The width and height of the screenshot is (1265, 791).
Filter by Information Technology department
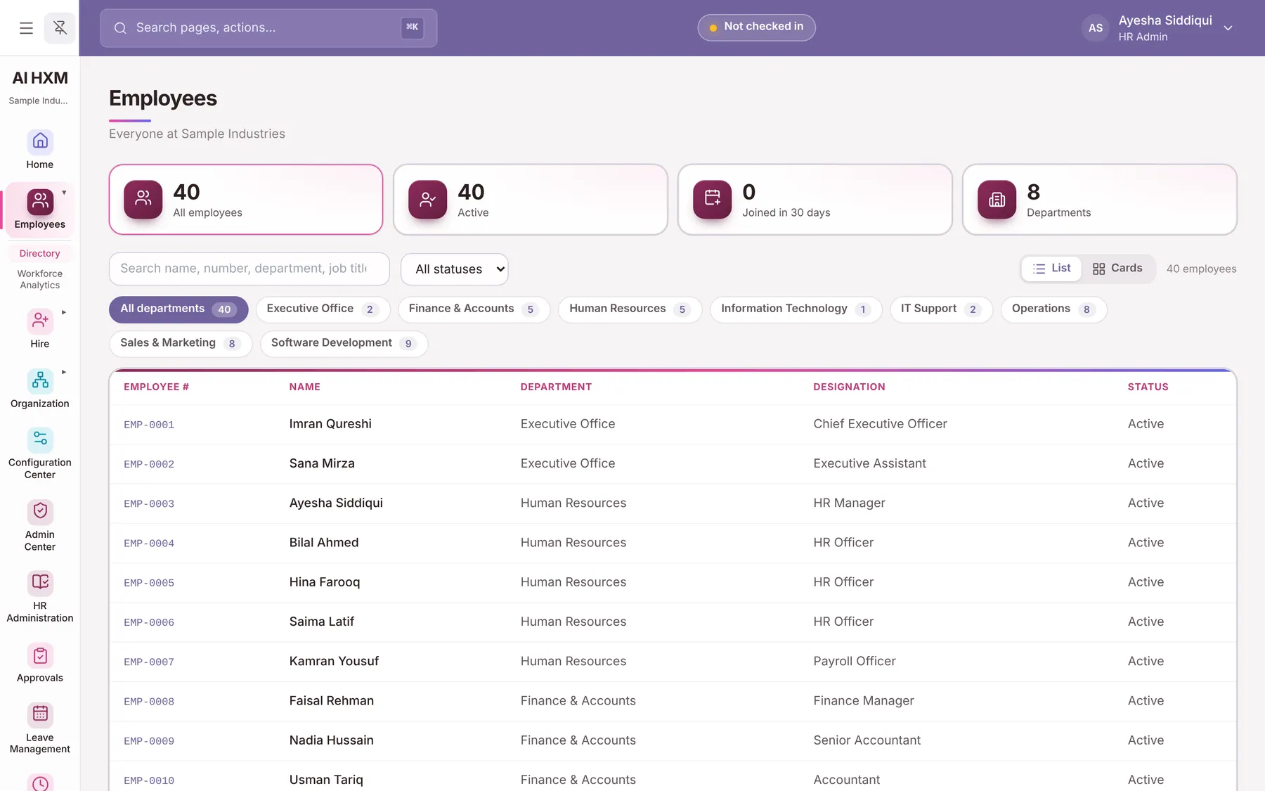coord(796,309)
